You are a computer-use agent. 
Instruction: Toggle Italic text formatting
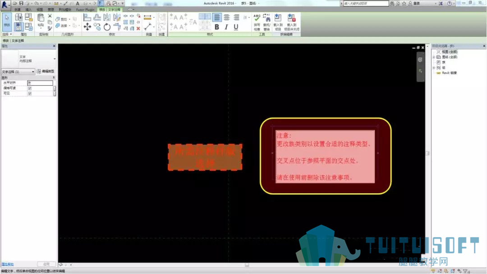click(x=226, y=27)
